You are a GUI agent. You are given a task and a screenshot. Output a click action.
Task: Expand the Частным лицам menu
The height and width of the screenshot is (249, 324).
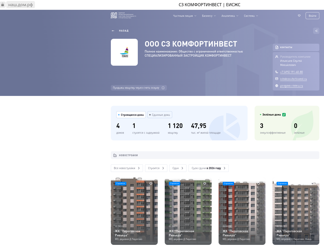tap(185, 16)
